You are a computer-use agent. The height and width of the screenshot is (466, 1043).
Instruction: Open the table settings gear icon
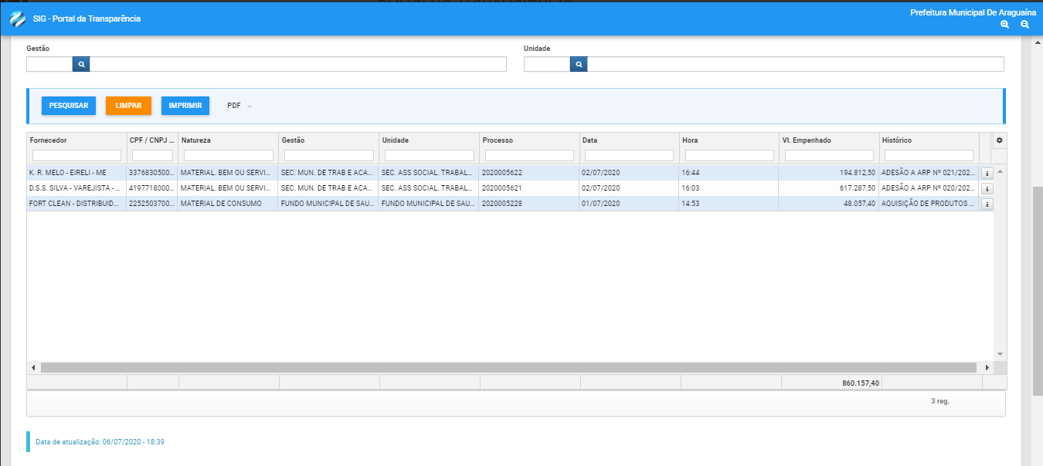(x=999, y=140)
